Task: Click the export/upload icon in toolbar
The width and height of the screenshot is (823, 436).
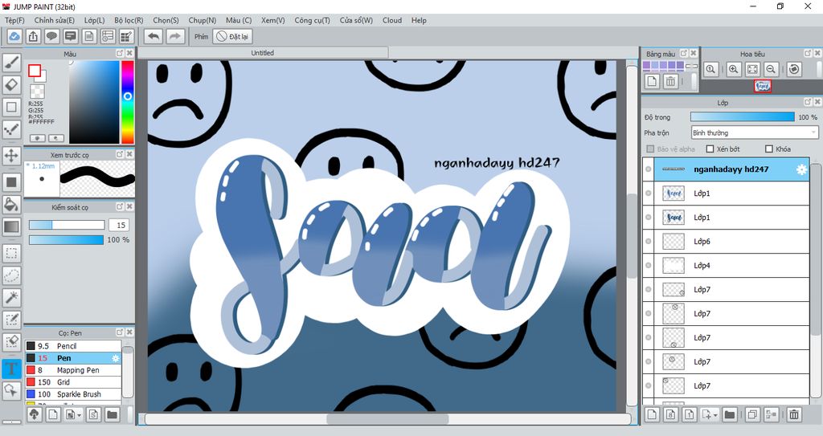Action: coord(33,36)
